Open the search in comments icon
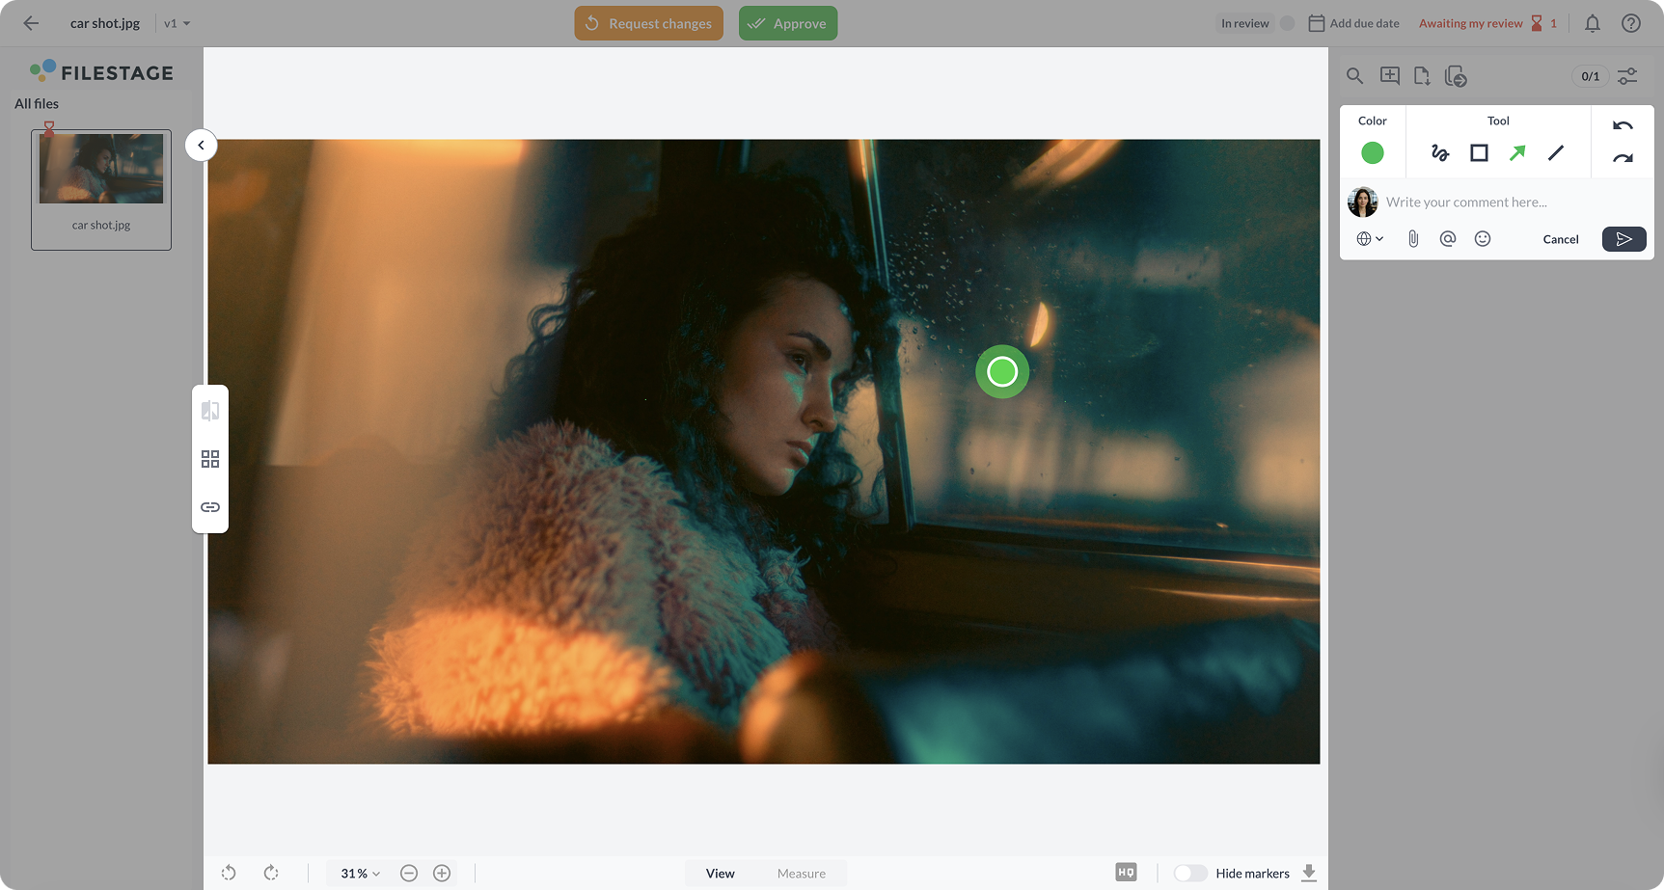This screenshot has height=890, width=1664. click(x=1354, y=75)
